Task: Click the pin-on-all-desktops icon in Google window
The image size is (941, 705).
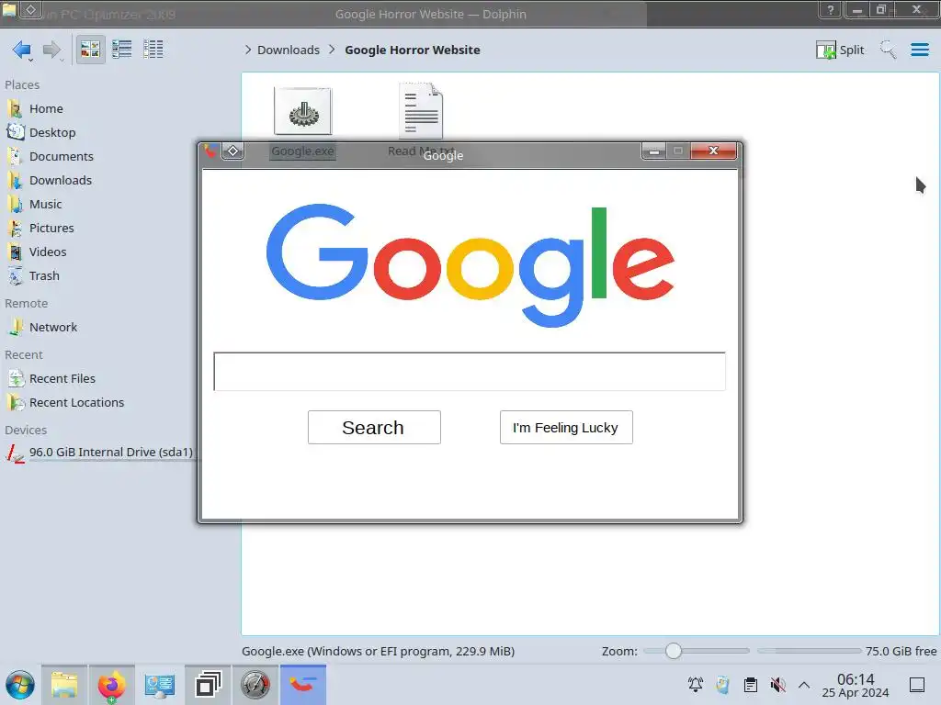Action: [232, 151]
